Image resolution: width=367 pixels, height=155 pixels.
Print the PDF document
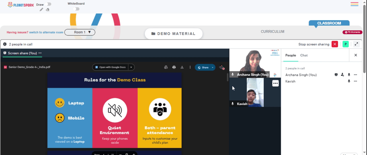174,67
